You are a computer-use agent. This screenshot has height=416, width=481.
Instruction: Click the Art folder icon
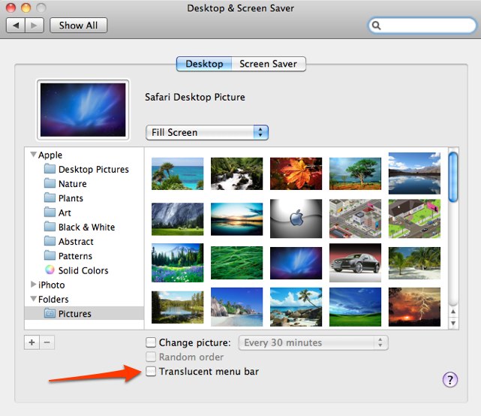50,213
